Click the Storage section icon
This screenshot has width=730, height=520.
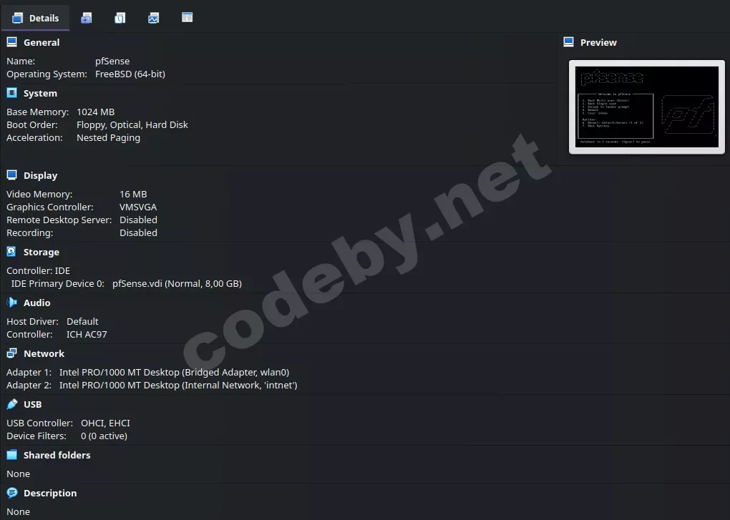tap(11, 251)
